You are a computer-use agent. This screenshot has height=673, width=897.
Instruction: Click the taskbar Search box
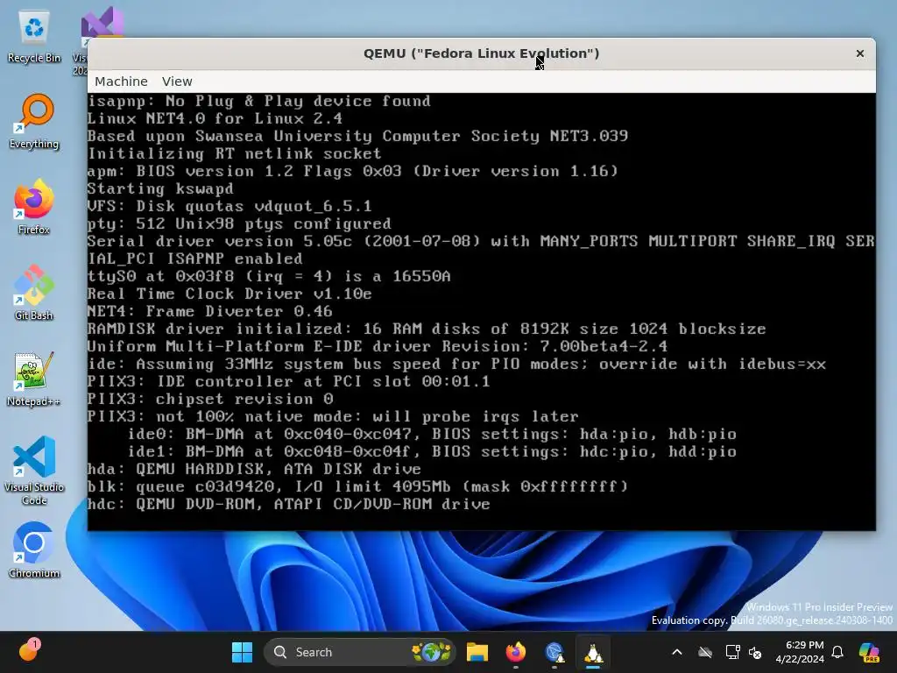(x=359, y=652)
